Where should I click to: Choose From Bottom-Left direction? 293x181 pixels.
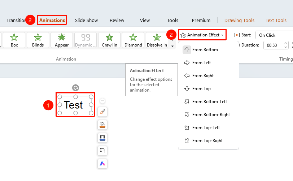click(209, 102)
